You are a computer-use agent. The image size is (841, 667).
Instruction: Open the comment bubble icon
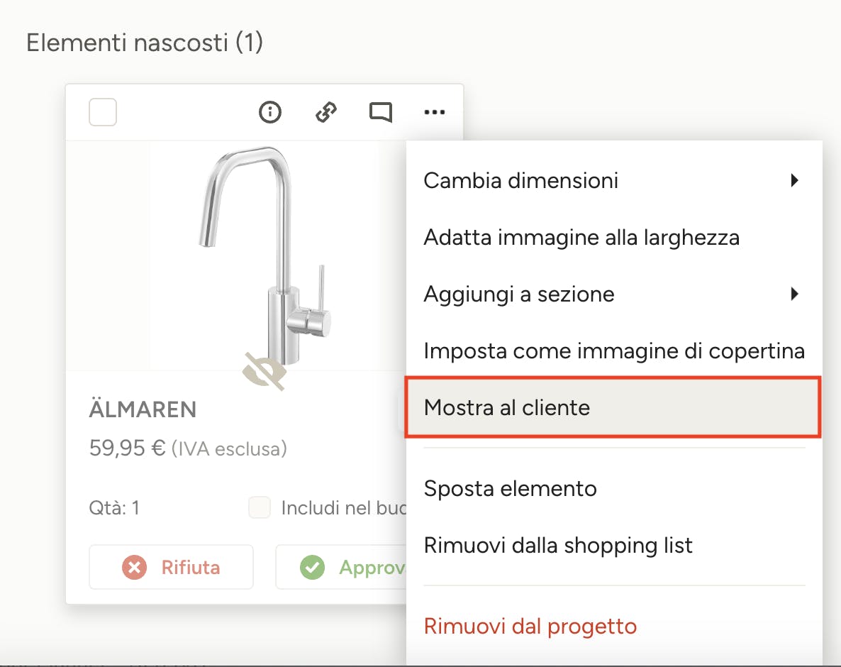[381, 112]
